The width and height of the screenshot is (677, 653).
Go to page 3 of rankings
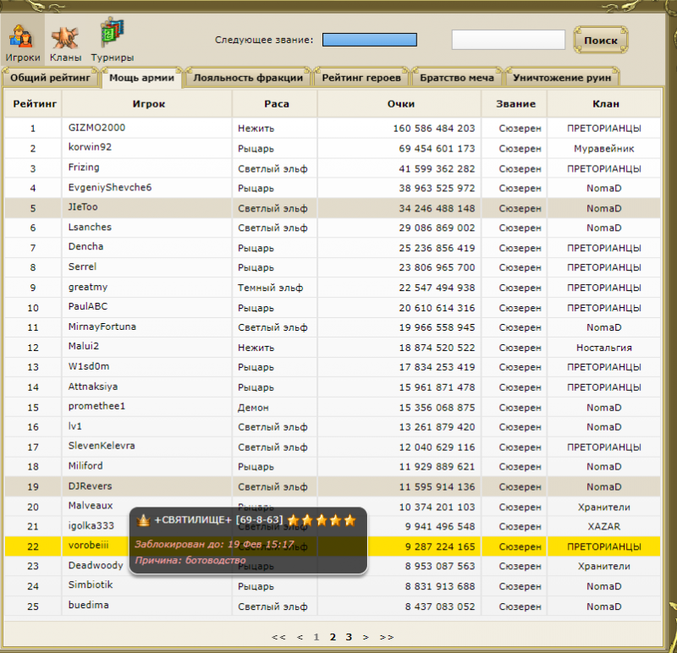(349, 637)
